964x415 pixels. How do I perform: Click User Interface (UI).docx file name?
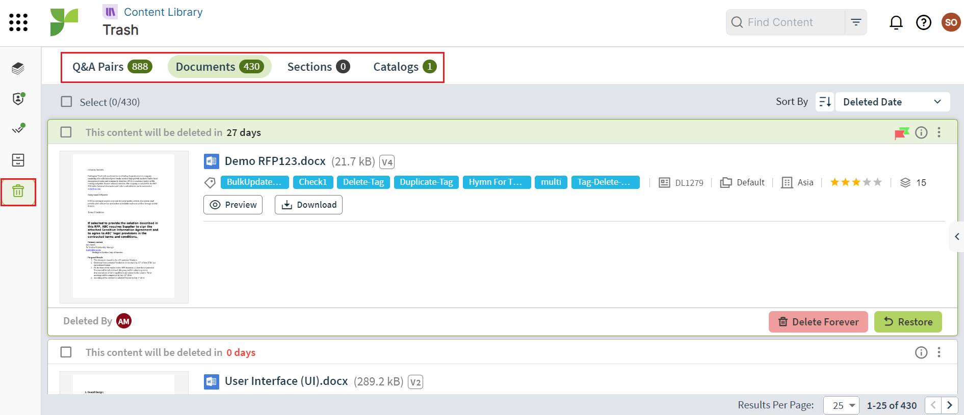[286, 381]
